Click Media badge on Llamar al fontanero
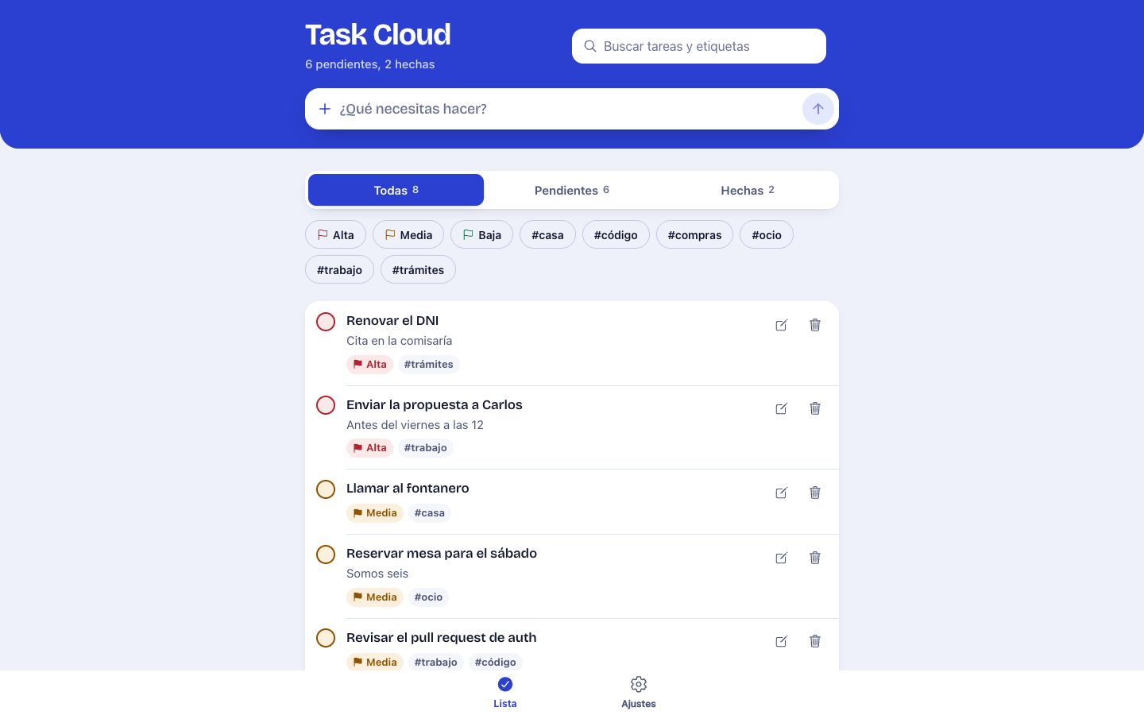The width and height of the screenshot is (1144, 715). pos(375,512)
